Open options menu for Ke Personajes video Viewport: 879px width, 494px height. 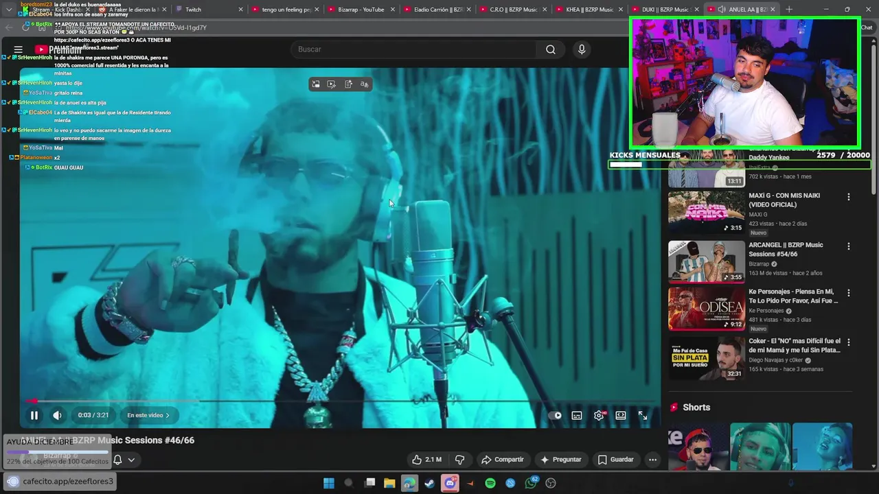click(848, 293)
